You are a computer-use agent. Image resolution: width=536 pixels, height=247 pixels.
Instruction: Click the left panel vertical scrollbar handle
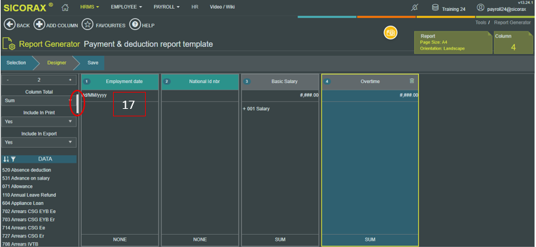click(78, 103)
